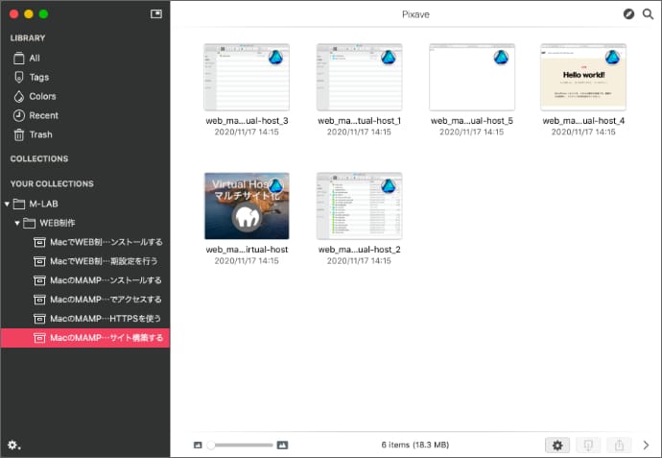Viewport: 662px width, 458px height.
Task: Collapse the WEB制作 folder
Action: 17,223
